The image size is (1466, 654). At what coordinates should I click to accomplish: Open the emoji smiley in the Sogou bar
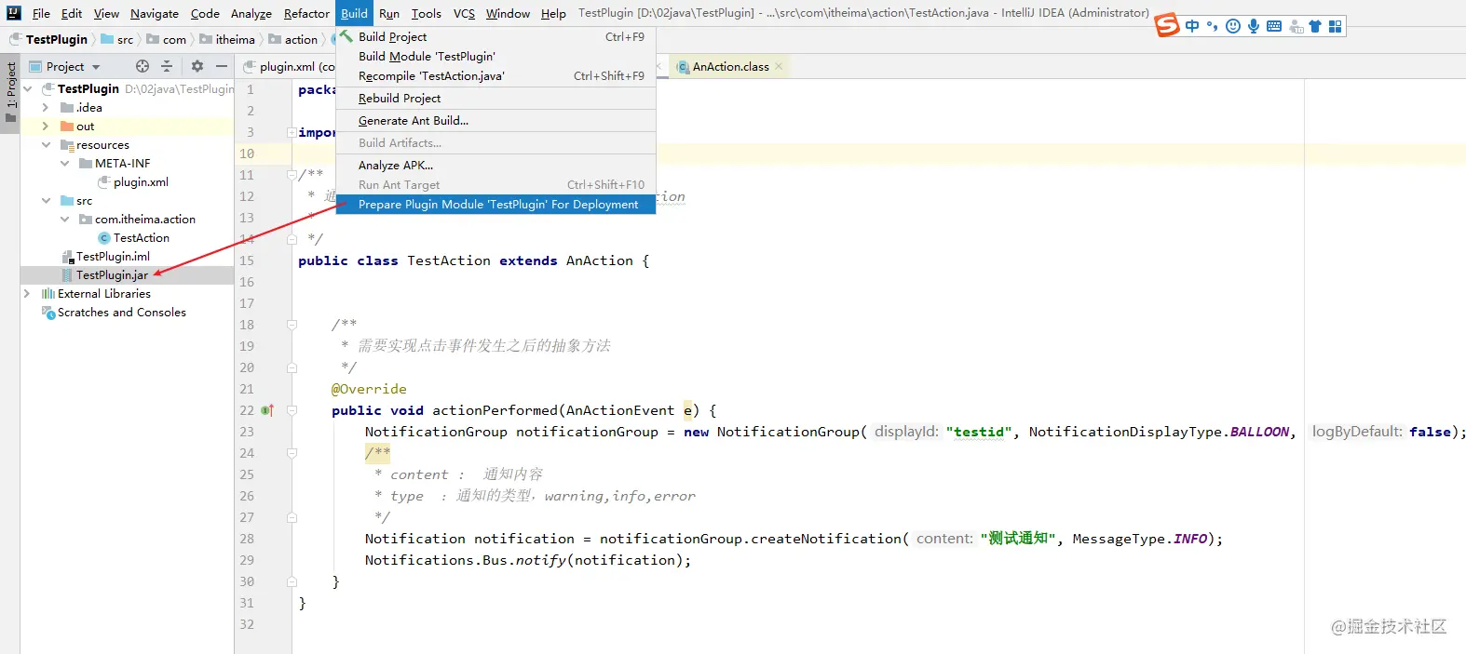pyautogui.click(x=1233, y=26)
